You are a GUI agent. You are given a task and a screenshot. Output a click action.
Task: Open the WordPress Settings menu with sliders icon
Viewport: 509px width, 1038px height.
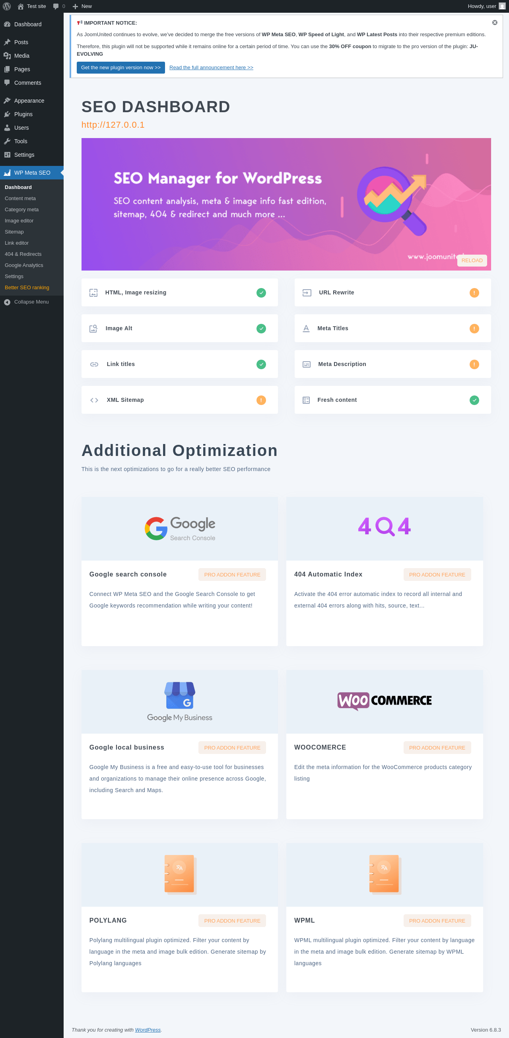click(32, 155)
